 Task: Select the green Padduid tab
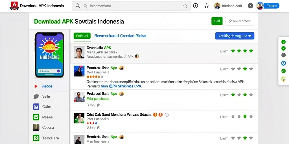[x=82, y=36]
